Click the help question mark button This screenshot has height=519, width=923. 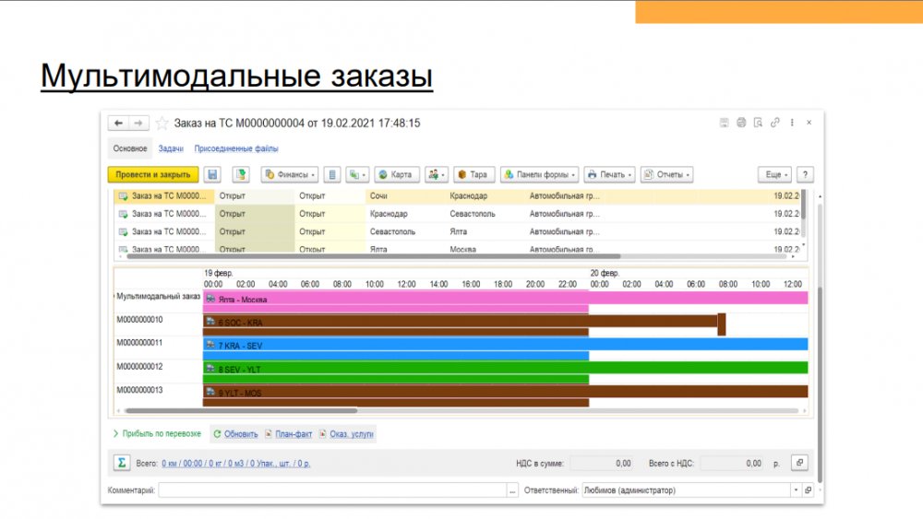(x=805, y=174)
